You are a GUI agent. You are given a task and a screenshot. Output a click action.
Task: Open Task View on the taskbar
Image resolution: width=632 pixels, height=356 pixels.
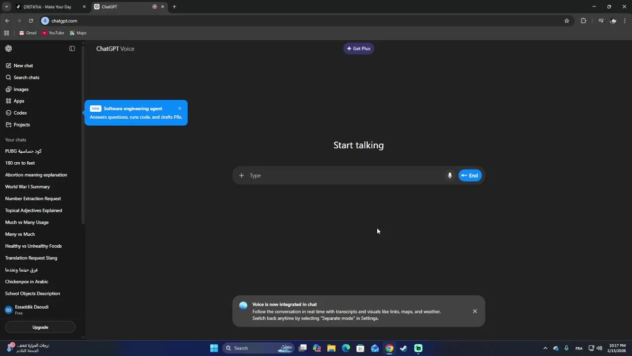303,348
